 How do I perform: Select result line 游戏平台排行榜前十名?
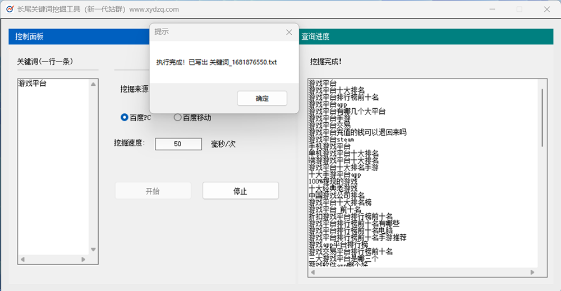(343, 97)
